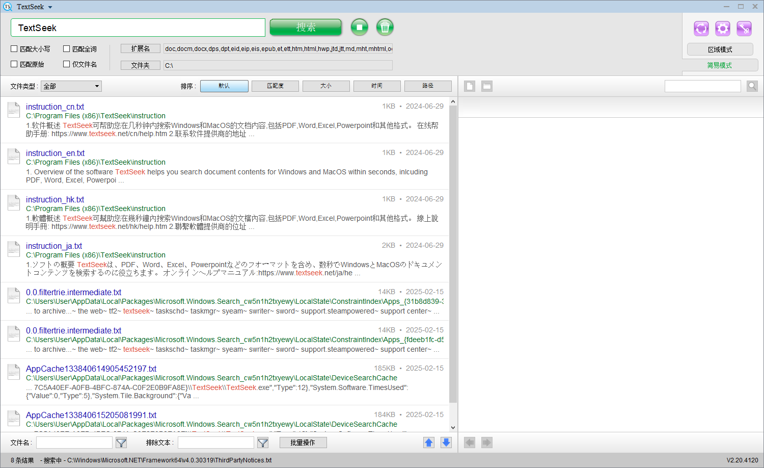
Task: Stop the search with the green stop icon
Action: tap(359, 27)
